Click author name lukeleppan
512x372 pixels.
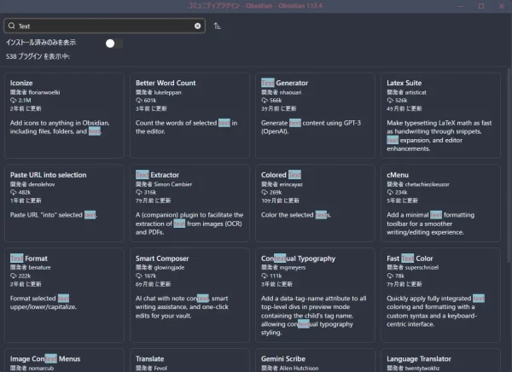pyautogui.click(x=167, y=92)
